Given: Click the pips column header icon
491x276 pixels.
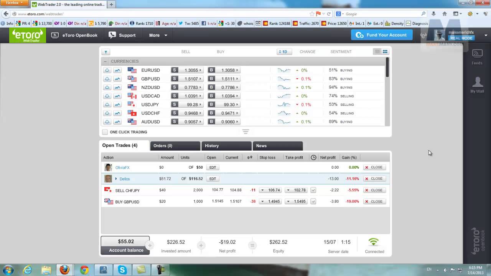Looking at the screenshot, I should click(250, 157).
